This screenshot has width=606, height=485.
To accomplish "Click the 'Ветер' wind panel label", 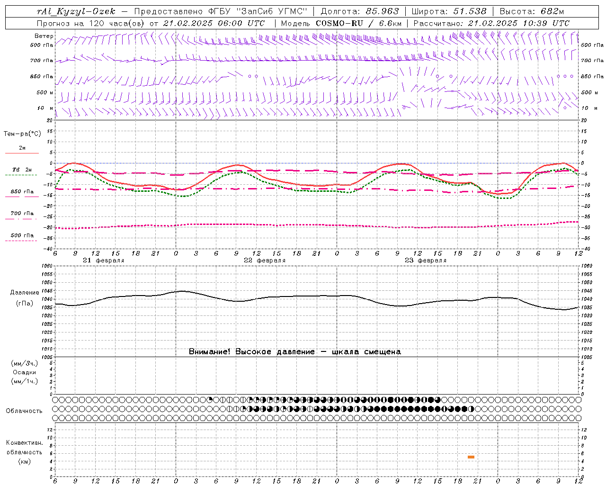I will point(44,36).
